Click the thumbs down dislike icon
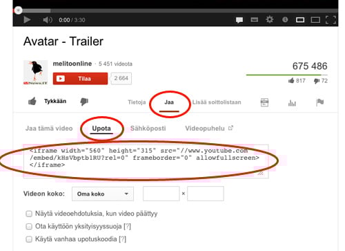This screenshot has width=345, height=251. tap(84, 102)
